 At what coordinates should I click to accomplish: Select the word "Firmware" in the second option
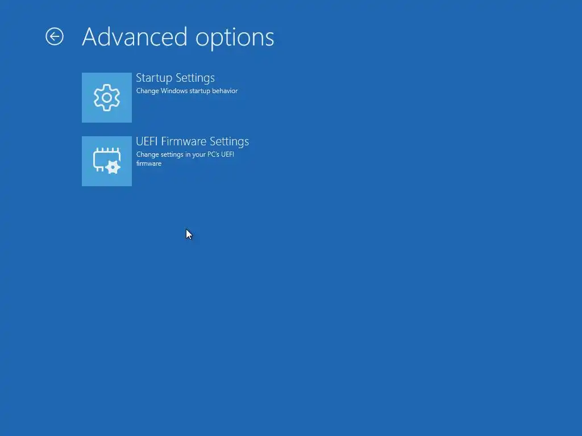184,141
